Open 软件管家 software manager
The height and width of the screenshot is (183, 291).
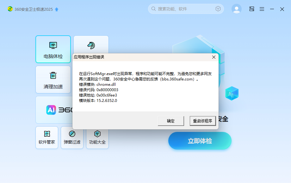click(47, 138)
